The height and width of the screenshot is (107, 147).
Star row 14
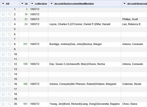coord(3,74)
